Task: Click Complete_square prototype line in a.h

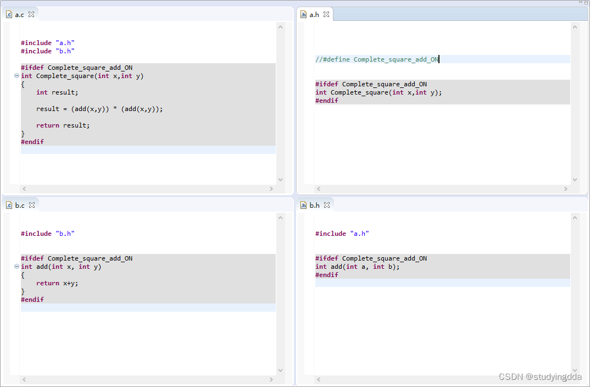Action: [379, 92]
